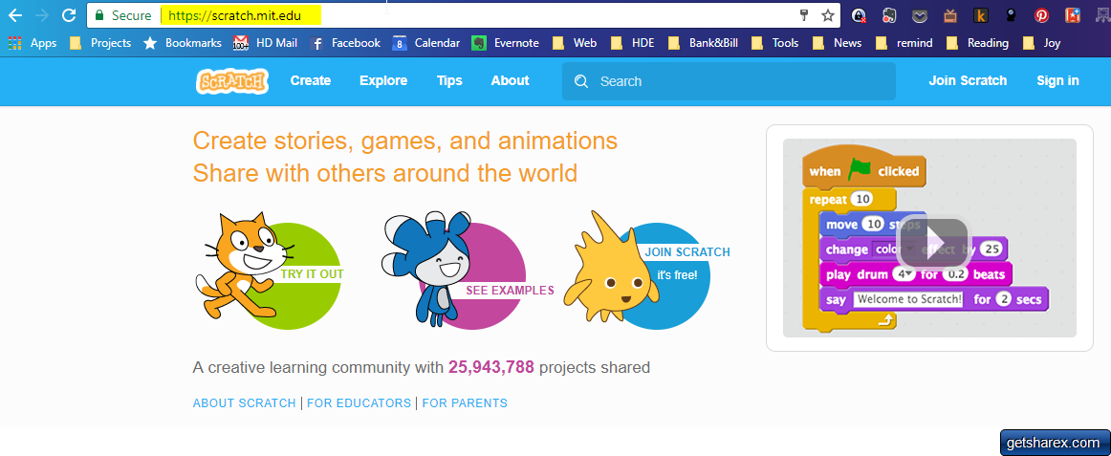Viewport: 1111px width, 456px height.
Task: Click the green Secure padlock icon
Action: 99,15
